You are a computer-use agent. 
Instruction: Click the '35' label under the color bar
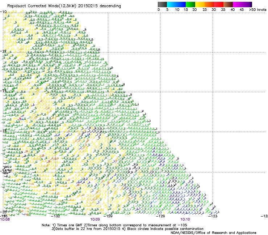(x=223, y=10)
